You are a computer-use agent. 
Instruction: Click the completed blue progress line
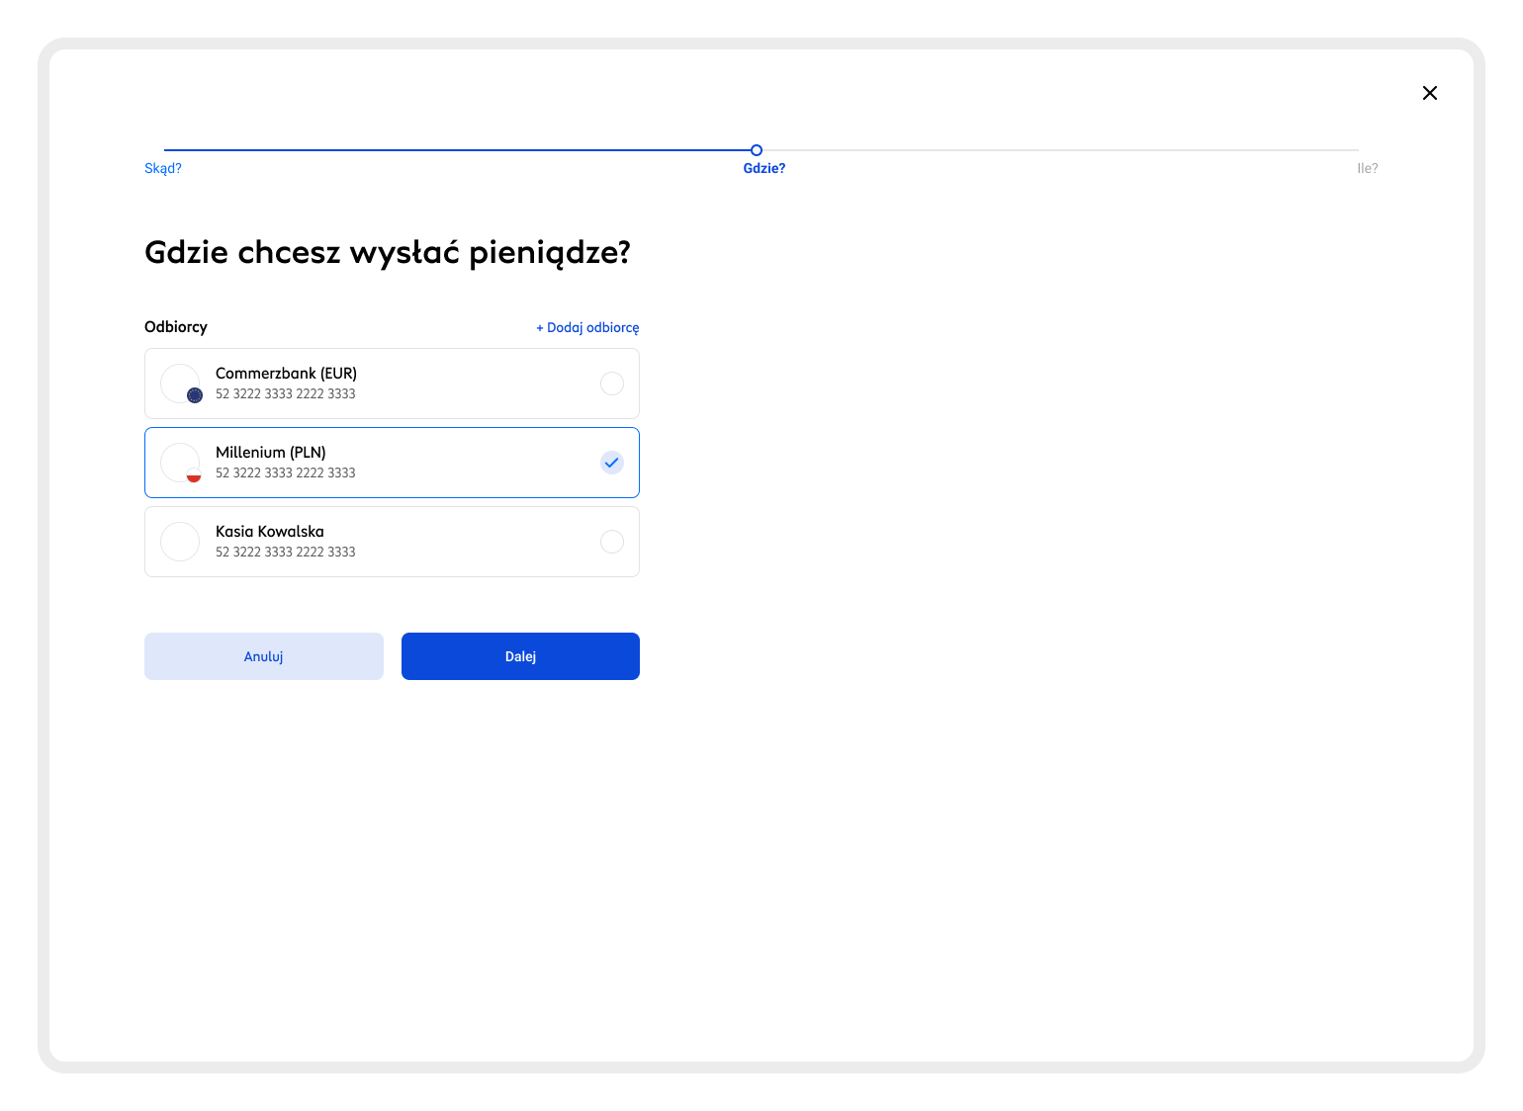455,150
